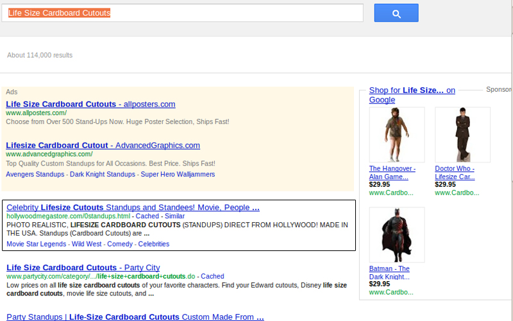Click The Hangover Alan cutout thumbnail

(x=397, y=135)
